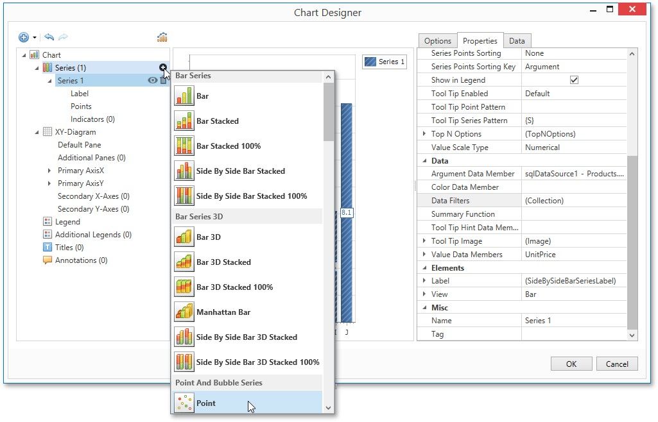Click the Change Chart Type toolbar icon

coord(162,38)
